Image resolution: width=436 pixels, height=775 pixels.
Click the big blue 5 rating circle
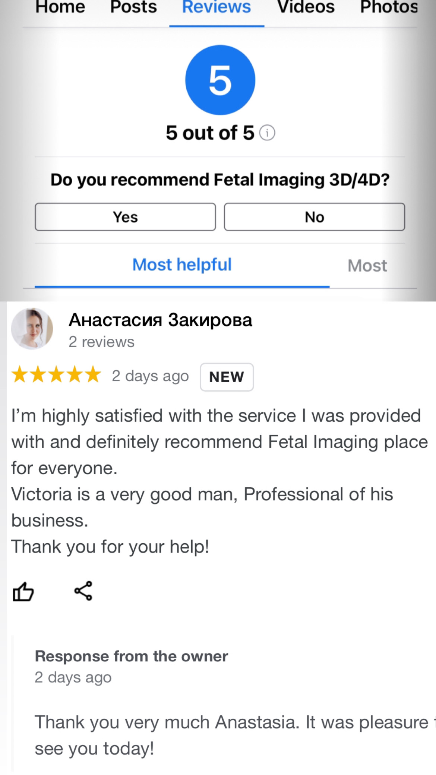click(x=219, y=79)
